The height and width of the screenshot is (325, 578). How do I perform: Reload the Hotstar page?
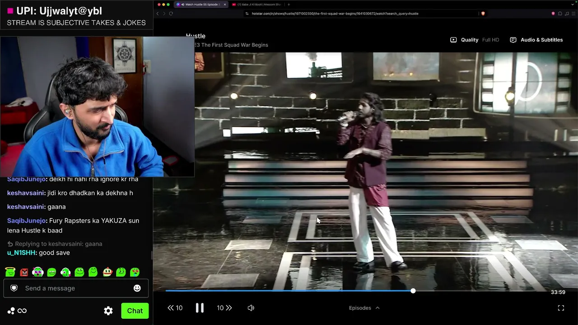point(171,14)
